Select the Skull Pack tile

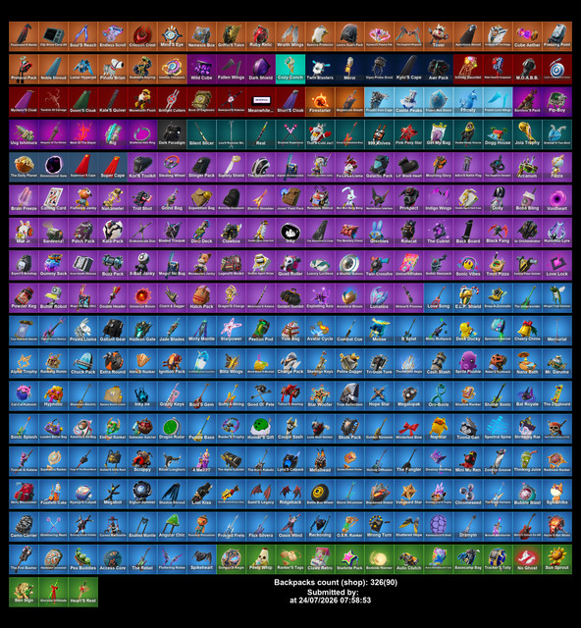349,429
